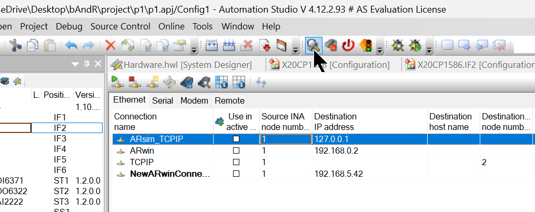Toggle 'Use in active' checkbox for TCPIP

pyautogui.click(x=236, y=162)
